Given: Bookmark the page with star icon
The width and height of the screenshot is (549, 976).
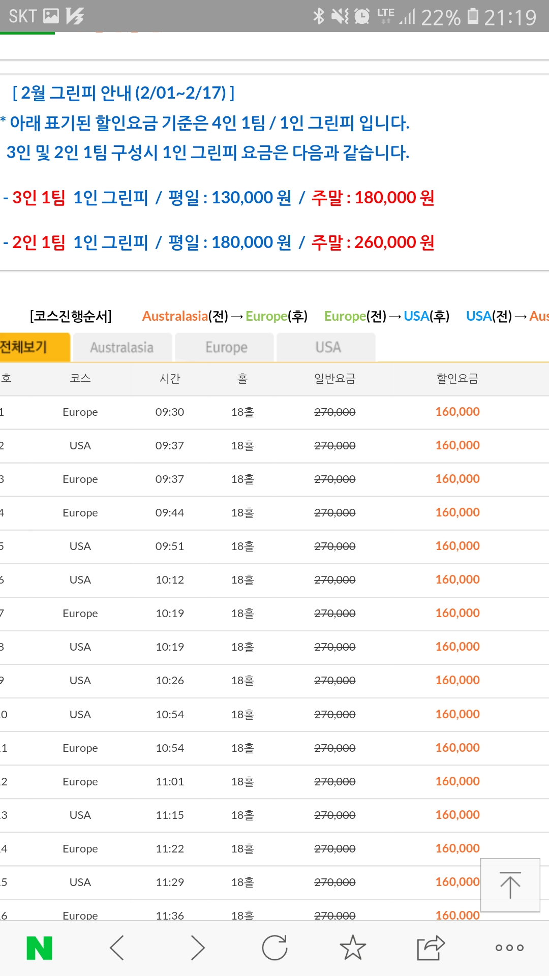Looking at the screenshot, I should pyautogui.click(x=353, y=948).
